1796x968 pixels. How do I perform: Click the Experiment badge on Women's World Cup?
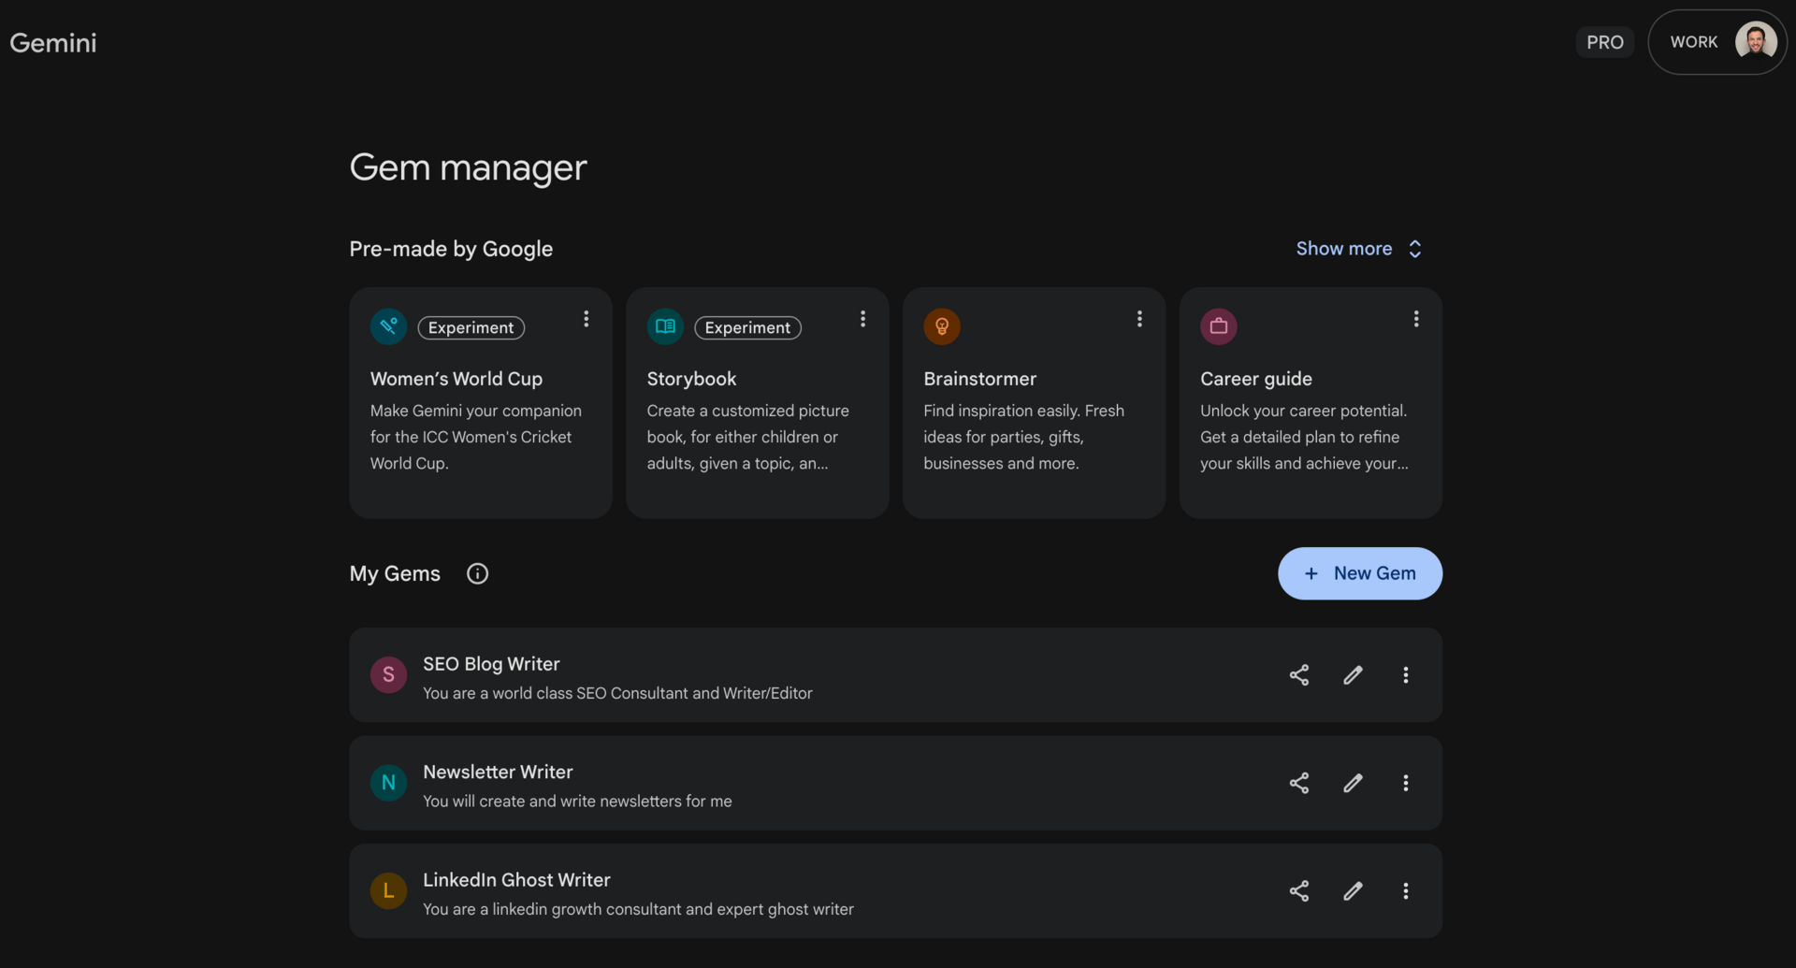(x=471, y=327)
